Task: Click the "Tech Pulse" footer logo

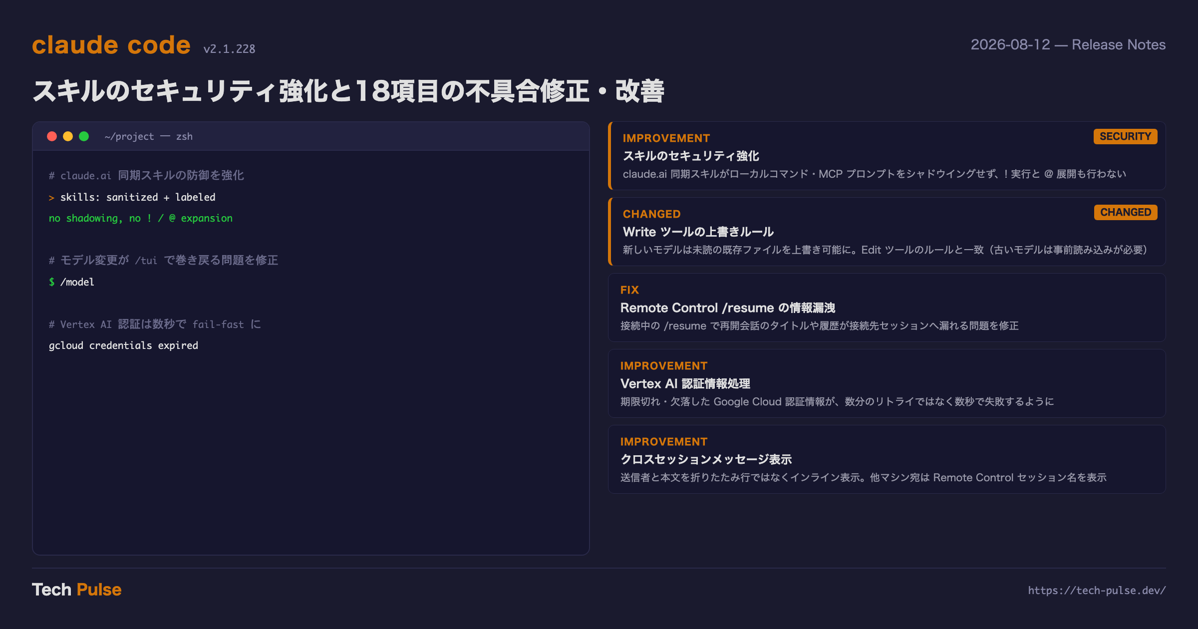Action: (x=77, y=590)
